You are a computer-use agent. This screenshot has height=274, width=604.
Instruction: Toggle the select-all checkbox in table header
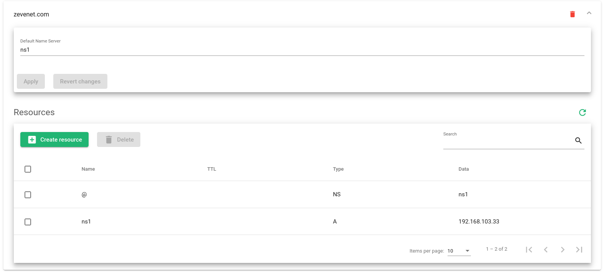pyautogui.click(x=28, y=169)
